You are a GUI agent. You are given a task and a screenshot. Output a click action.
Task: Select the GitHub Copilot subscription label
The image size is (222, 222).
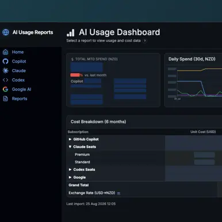coord(86,139)
